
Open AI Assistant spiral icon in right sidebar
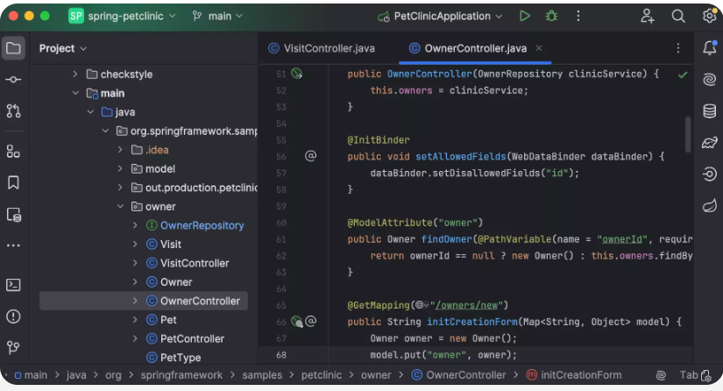click(709, 79)
